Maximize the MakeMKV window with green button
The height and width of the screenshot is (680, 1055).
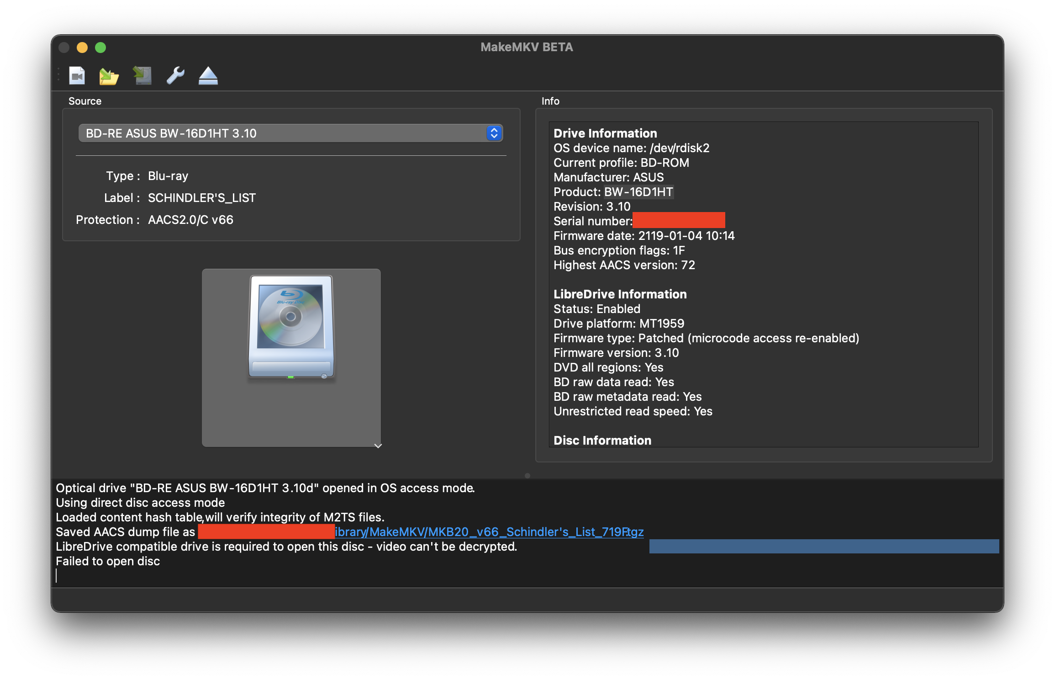(x=100, y=48)
